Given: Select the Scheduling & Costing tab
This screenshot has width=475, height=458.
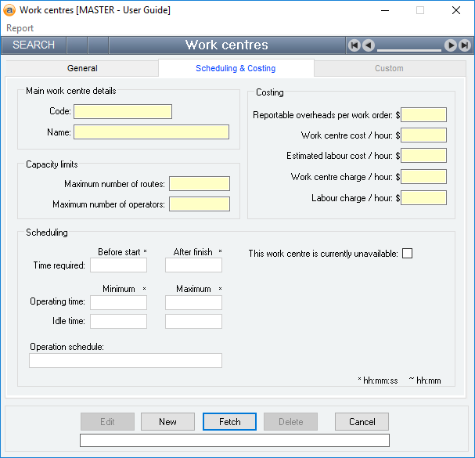Looking at the screenshot, I should pyautogui.click(x=236, y=68).
